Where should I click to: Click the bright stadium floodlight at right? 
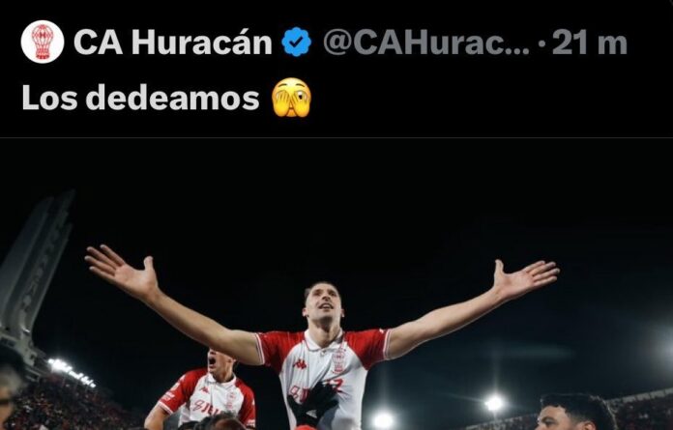(494, 402)
